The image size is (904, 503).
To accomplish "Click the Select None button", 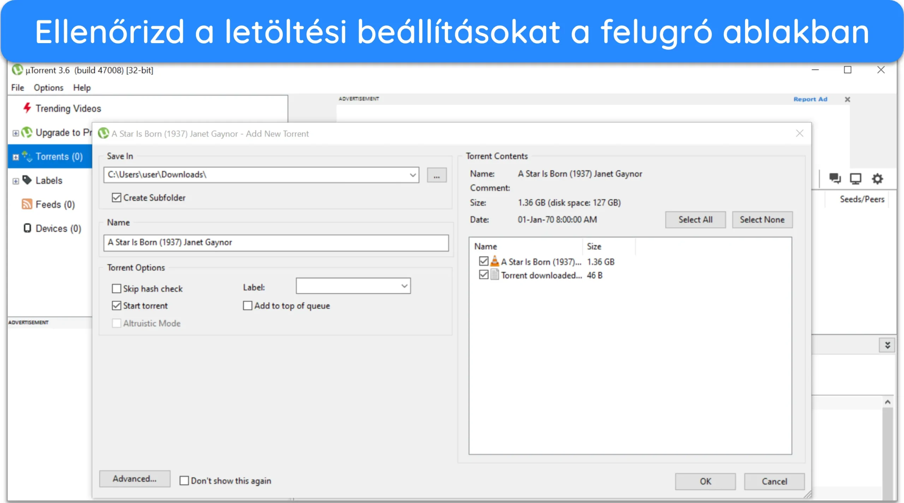I will click(x=762, y=220).
